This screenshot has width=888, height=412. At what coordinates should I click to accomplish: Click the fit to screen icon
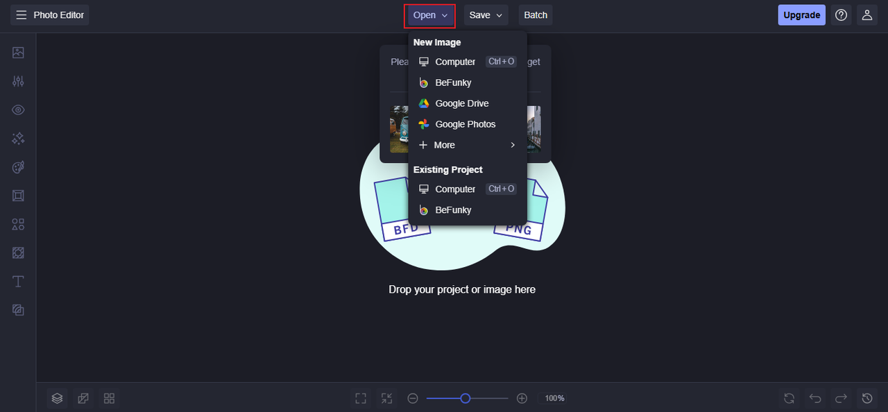pos(361,398)
